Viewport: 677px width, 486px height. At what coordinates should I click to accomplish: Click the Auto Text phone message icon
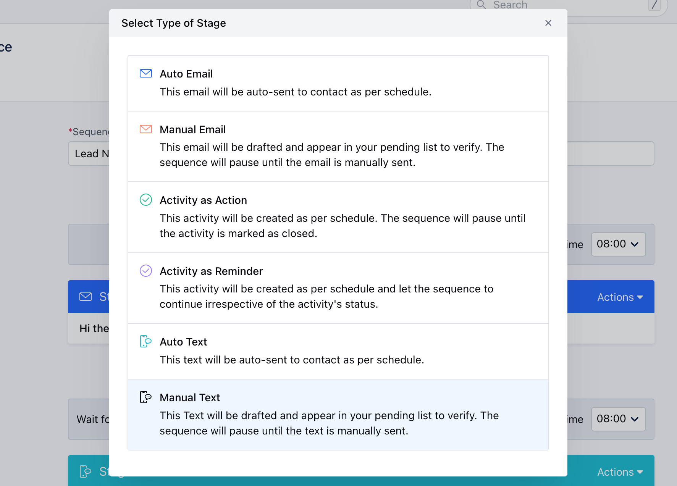146,341
